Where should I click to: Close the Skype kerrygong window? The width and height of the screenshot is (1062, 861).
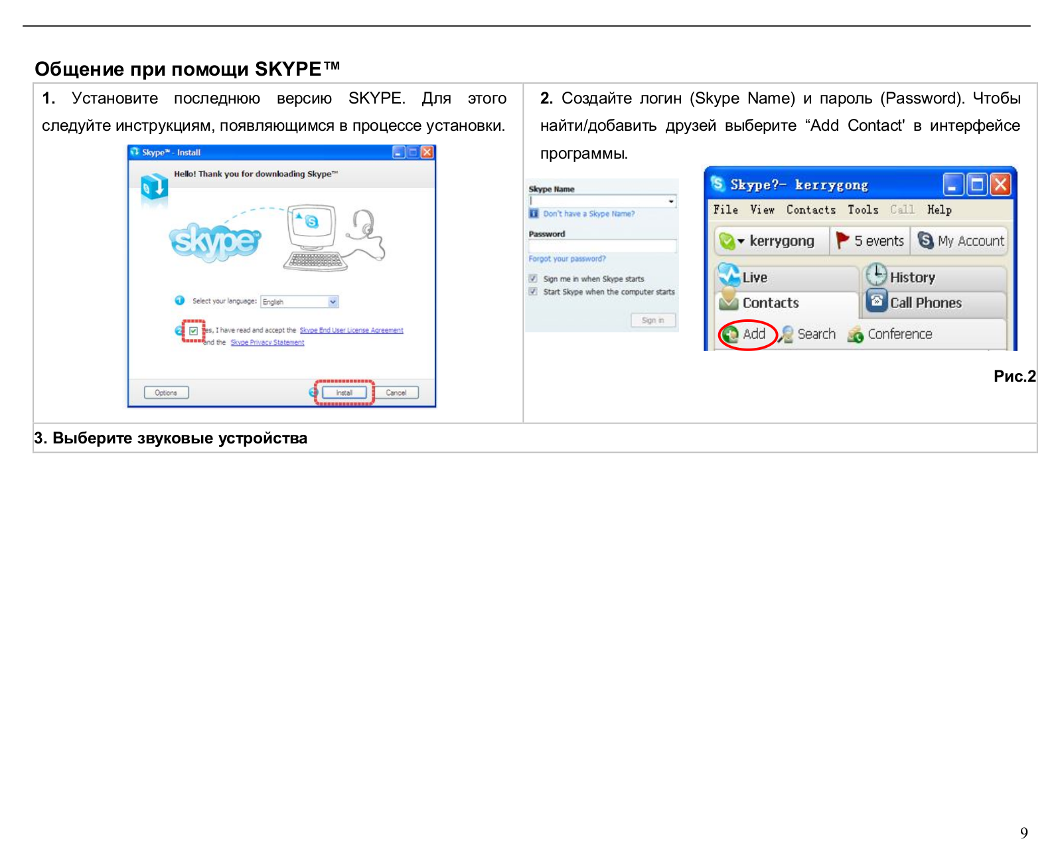click(1001, 185)
